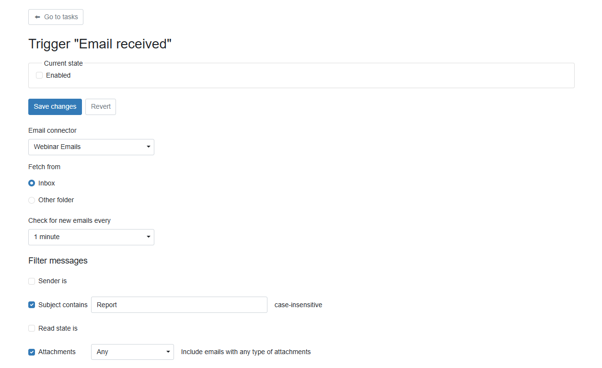Click the caret arrow on the Any dropdown

[x=168, y=352]
